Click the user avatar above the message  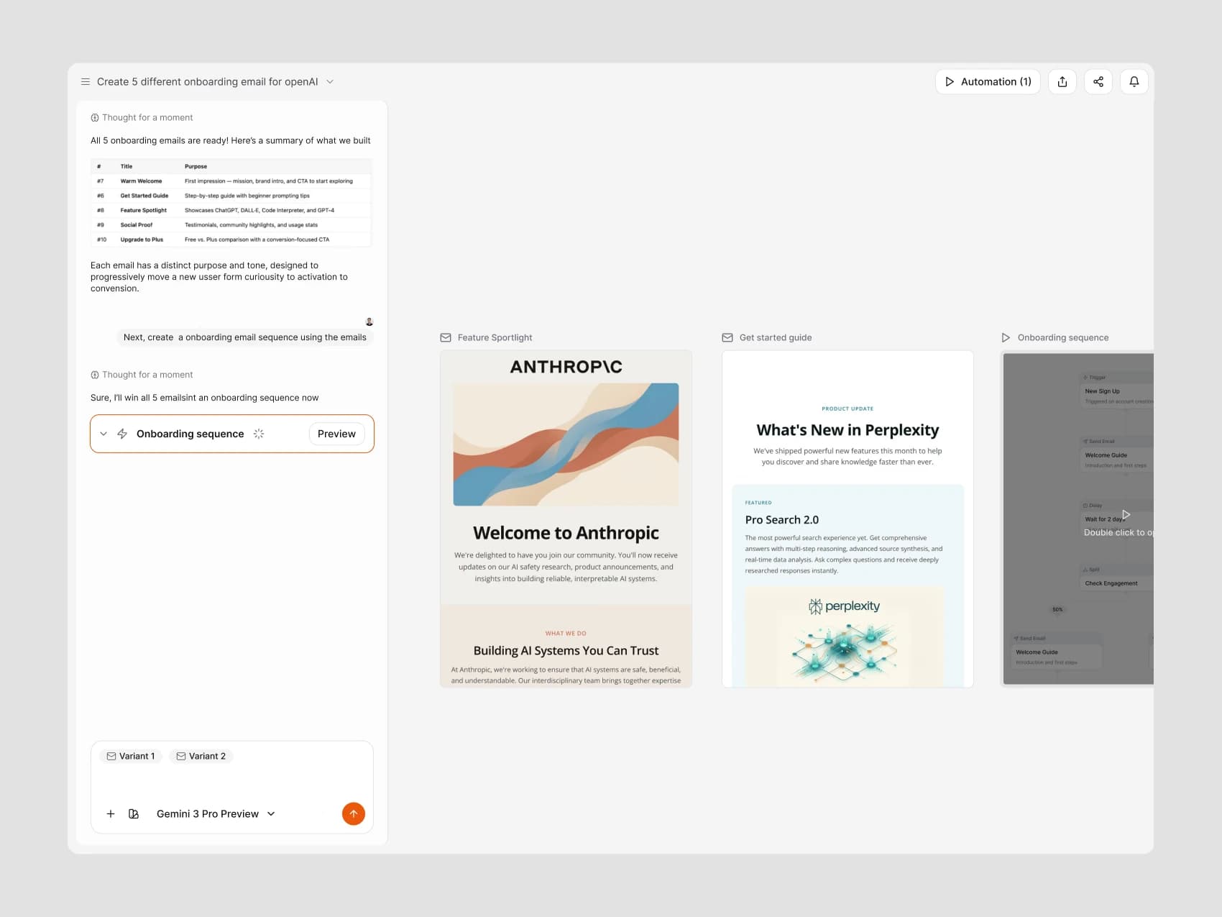[369, 321]
